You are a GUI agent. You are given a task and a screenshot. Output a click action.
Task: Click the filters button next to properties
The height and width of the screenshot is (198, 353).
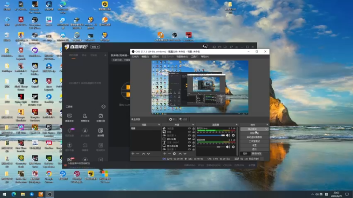[184, 119]
